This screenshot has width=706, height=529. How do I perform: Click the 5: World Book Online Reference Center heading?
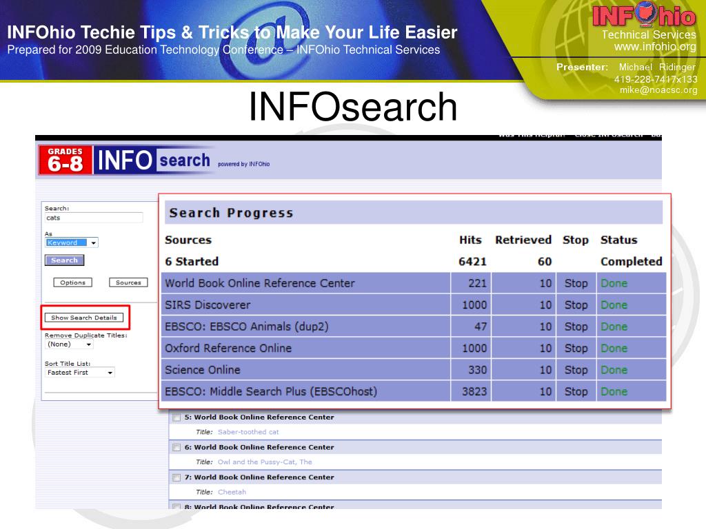tap(259, 417)
